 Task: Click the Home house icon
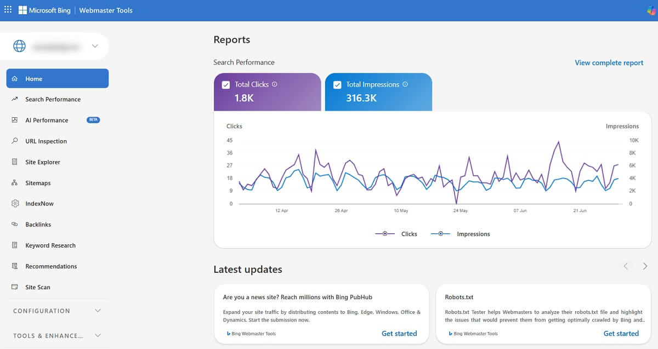tap(15, 79)
